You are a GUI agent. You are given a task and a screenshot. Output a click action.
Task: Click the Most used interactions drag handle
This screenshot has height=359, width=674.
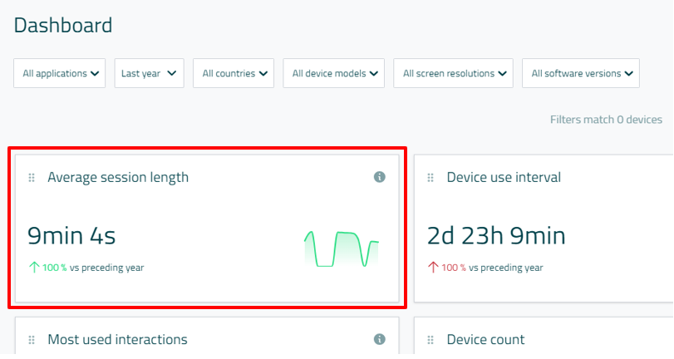click(32, 340)
